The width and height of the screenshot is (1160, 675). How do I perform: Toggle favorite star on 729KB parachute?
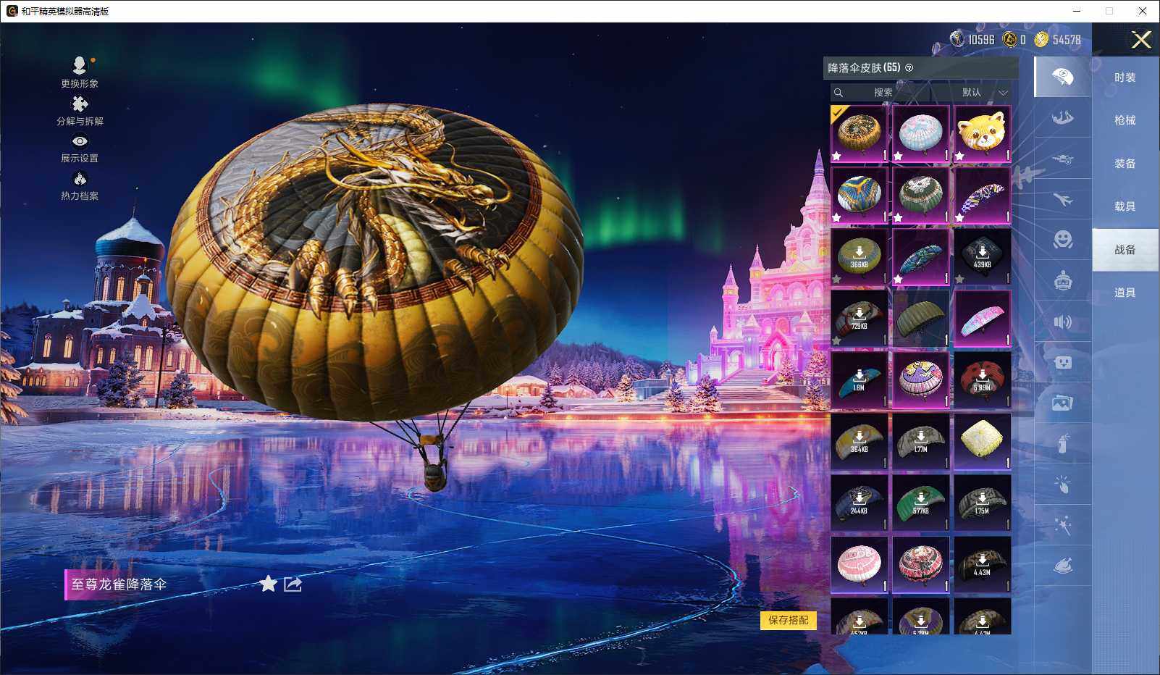pyautogui.click(x=836, y=340)
